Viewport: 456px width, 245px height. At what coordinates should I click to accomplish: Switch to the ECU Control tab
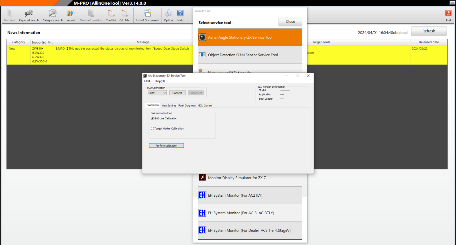(x=205, y=106)
